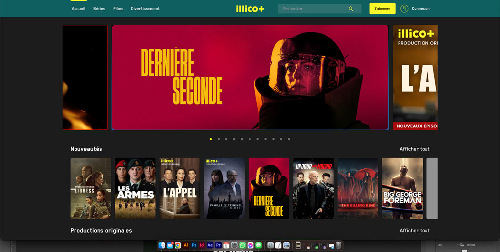Select the fourth carousel dot

[234, 139]
